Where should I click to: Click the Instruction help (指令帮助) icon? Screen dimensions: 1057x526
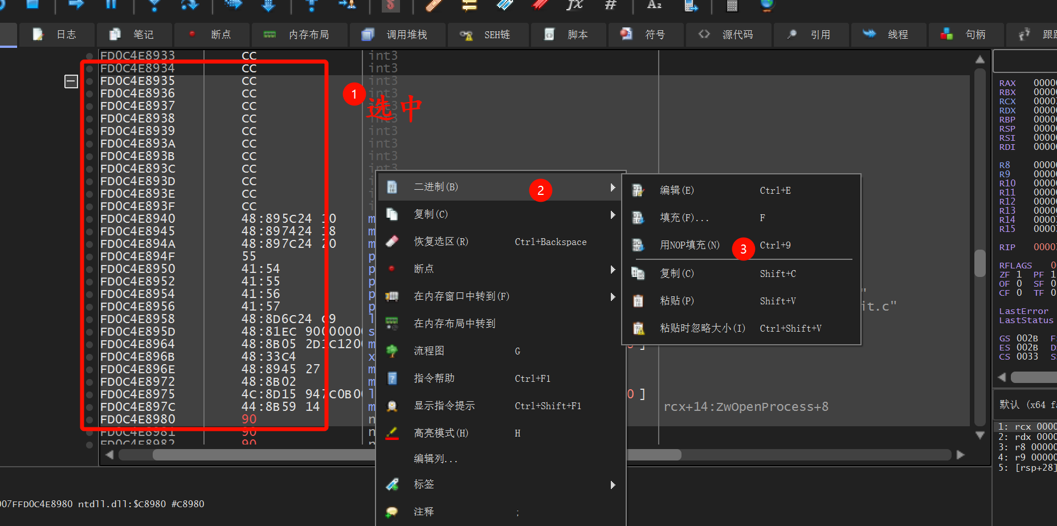pos(392,378)
